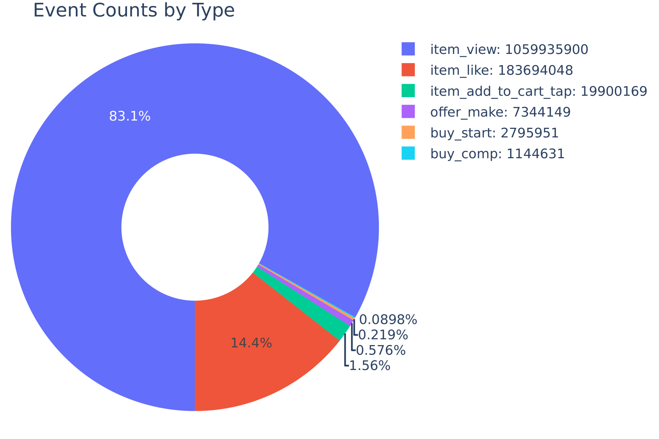This screenshot has height=439, width=659.
Task: Click the blue item_view legend swatch
Action: tap(408, 49)
